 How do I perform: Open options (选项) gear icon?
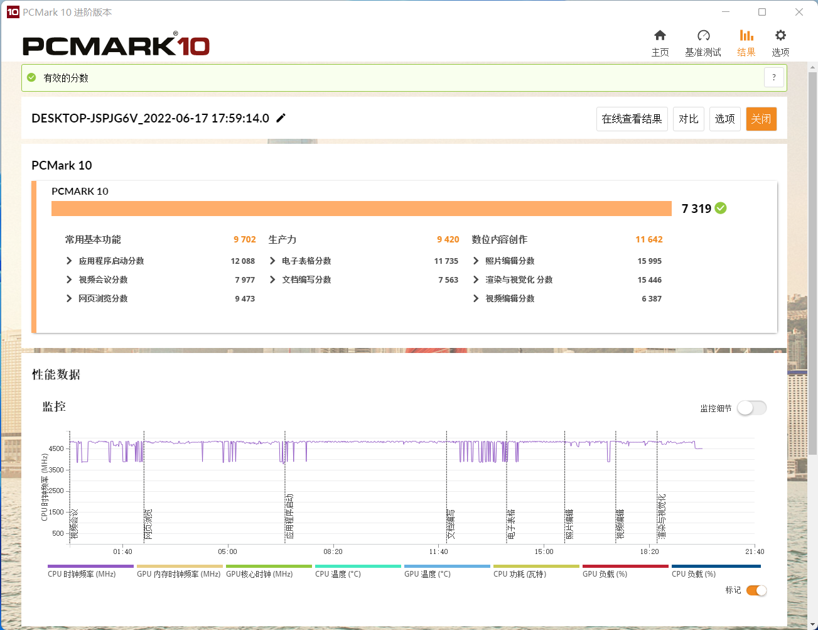tap(780, 35)
